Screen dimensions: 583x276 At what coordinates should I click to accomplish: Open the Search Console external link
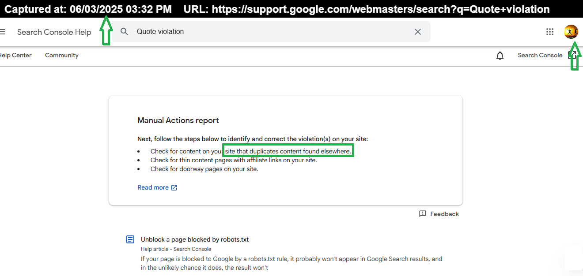pos(547,55)
